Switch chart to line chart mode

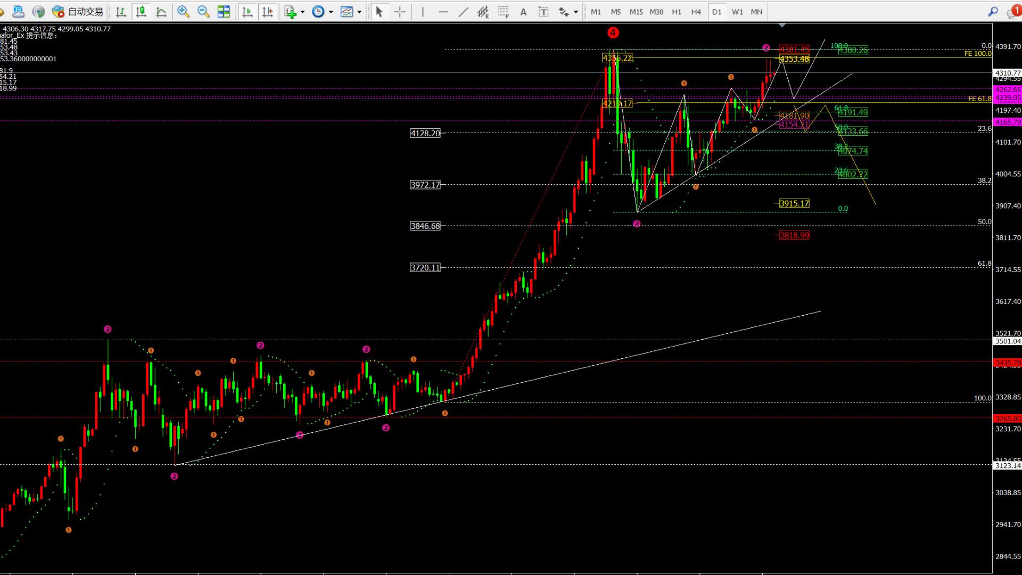click(161, 12)
